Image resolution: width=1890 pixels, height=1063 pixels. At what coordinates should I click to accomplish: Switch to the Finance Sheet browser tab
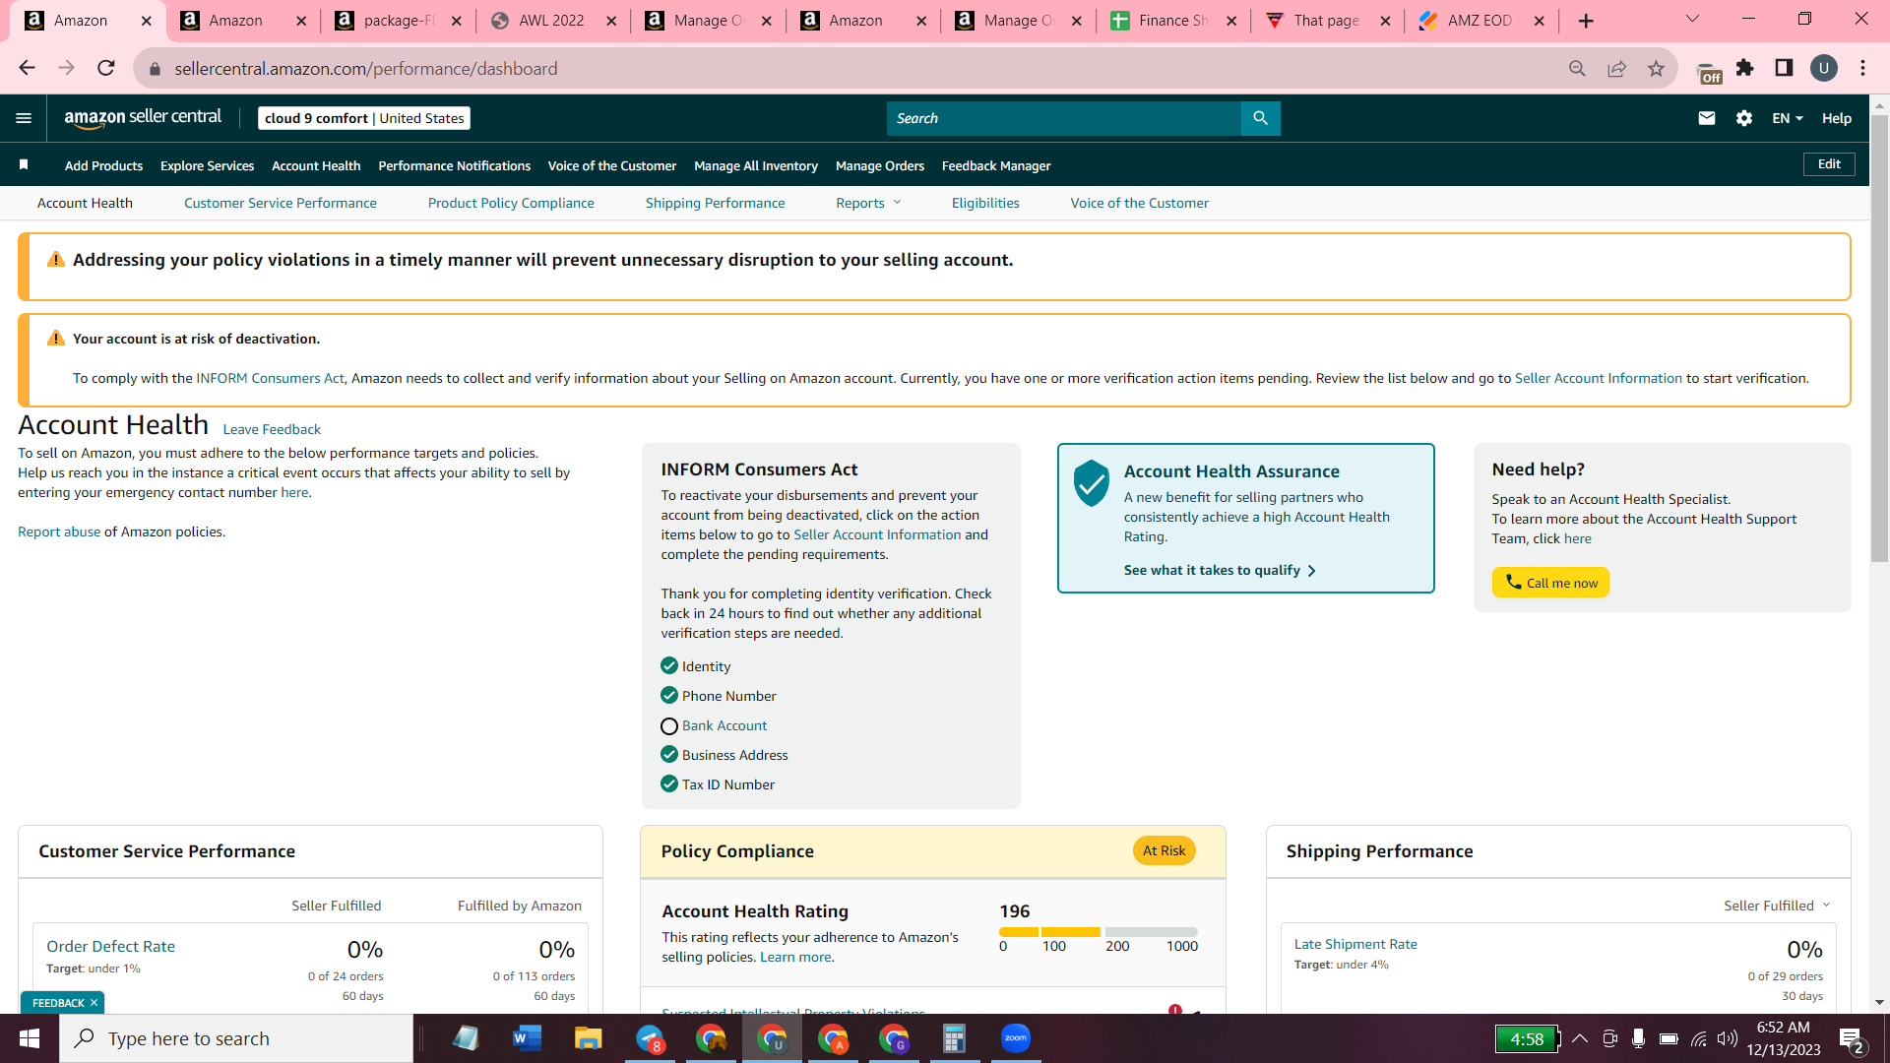(1172, 21)
